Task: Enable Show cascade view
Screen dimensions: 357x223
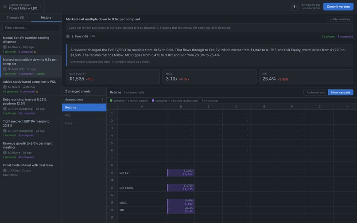Action: point(340,92)
